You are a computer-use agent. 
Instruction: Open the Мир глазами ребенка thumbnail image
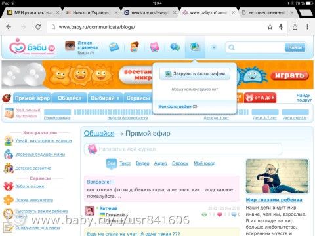(x=277, y=176)
